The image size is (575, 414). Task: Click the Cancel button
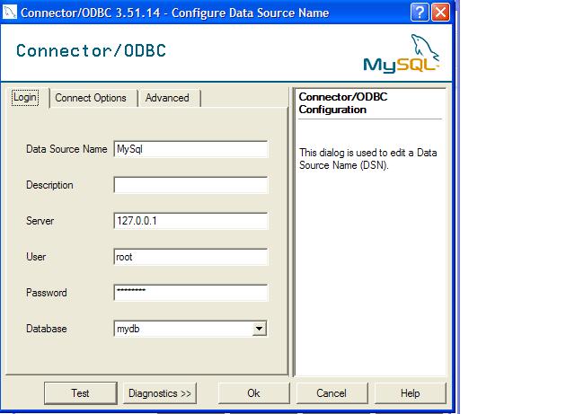pyautogui.click(x=332, y=393)
